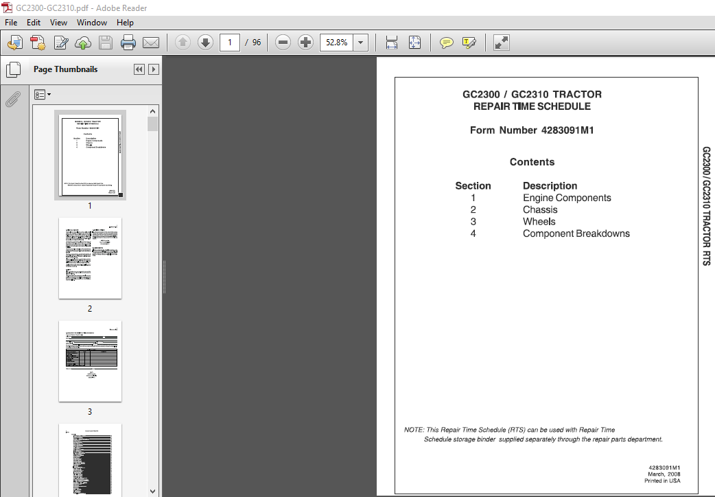This screenshot has height=497, width=715.
Task: Click the 'Printed in USA' footer text
Action: tap(662, 481)
